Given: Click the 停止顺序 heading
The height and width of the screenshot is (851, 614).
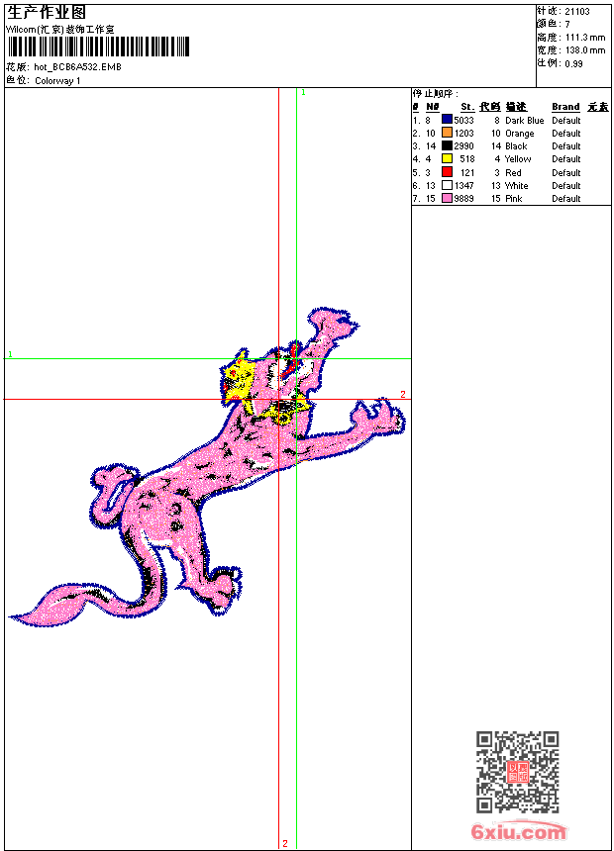Looking at the screenshot, I should coord(435,93).
